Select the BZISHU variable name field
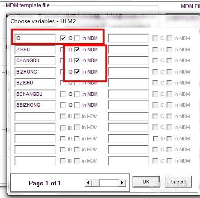The image size is (200, 198). click(35, 83)
